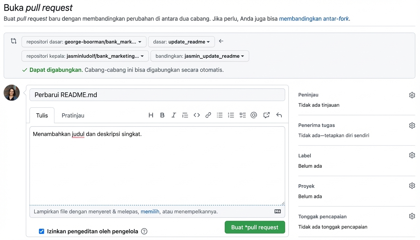The image size is (420, 240).
Task: Click the Penerima tugas heading
Action: click(x=317, y=125)
